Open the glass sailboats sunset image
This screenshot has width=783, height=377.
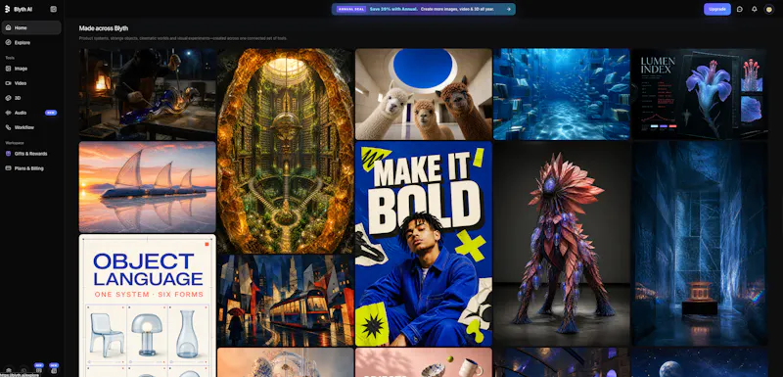[x=148, y=187]
